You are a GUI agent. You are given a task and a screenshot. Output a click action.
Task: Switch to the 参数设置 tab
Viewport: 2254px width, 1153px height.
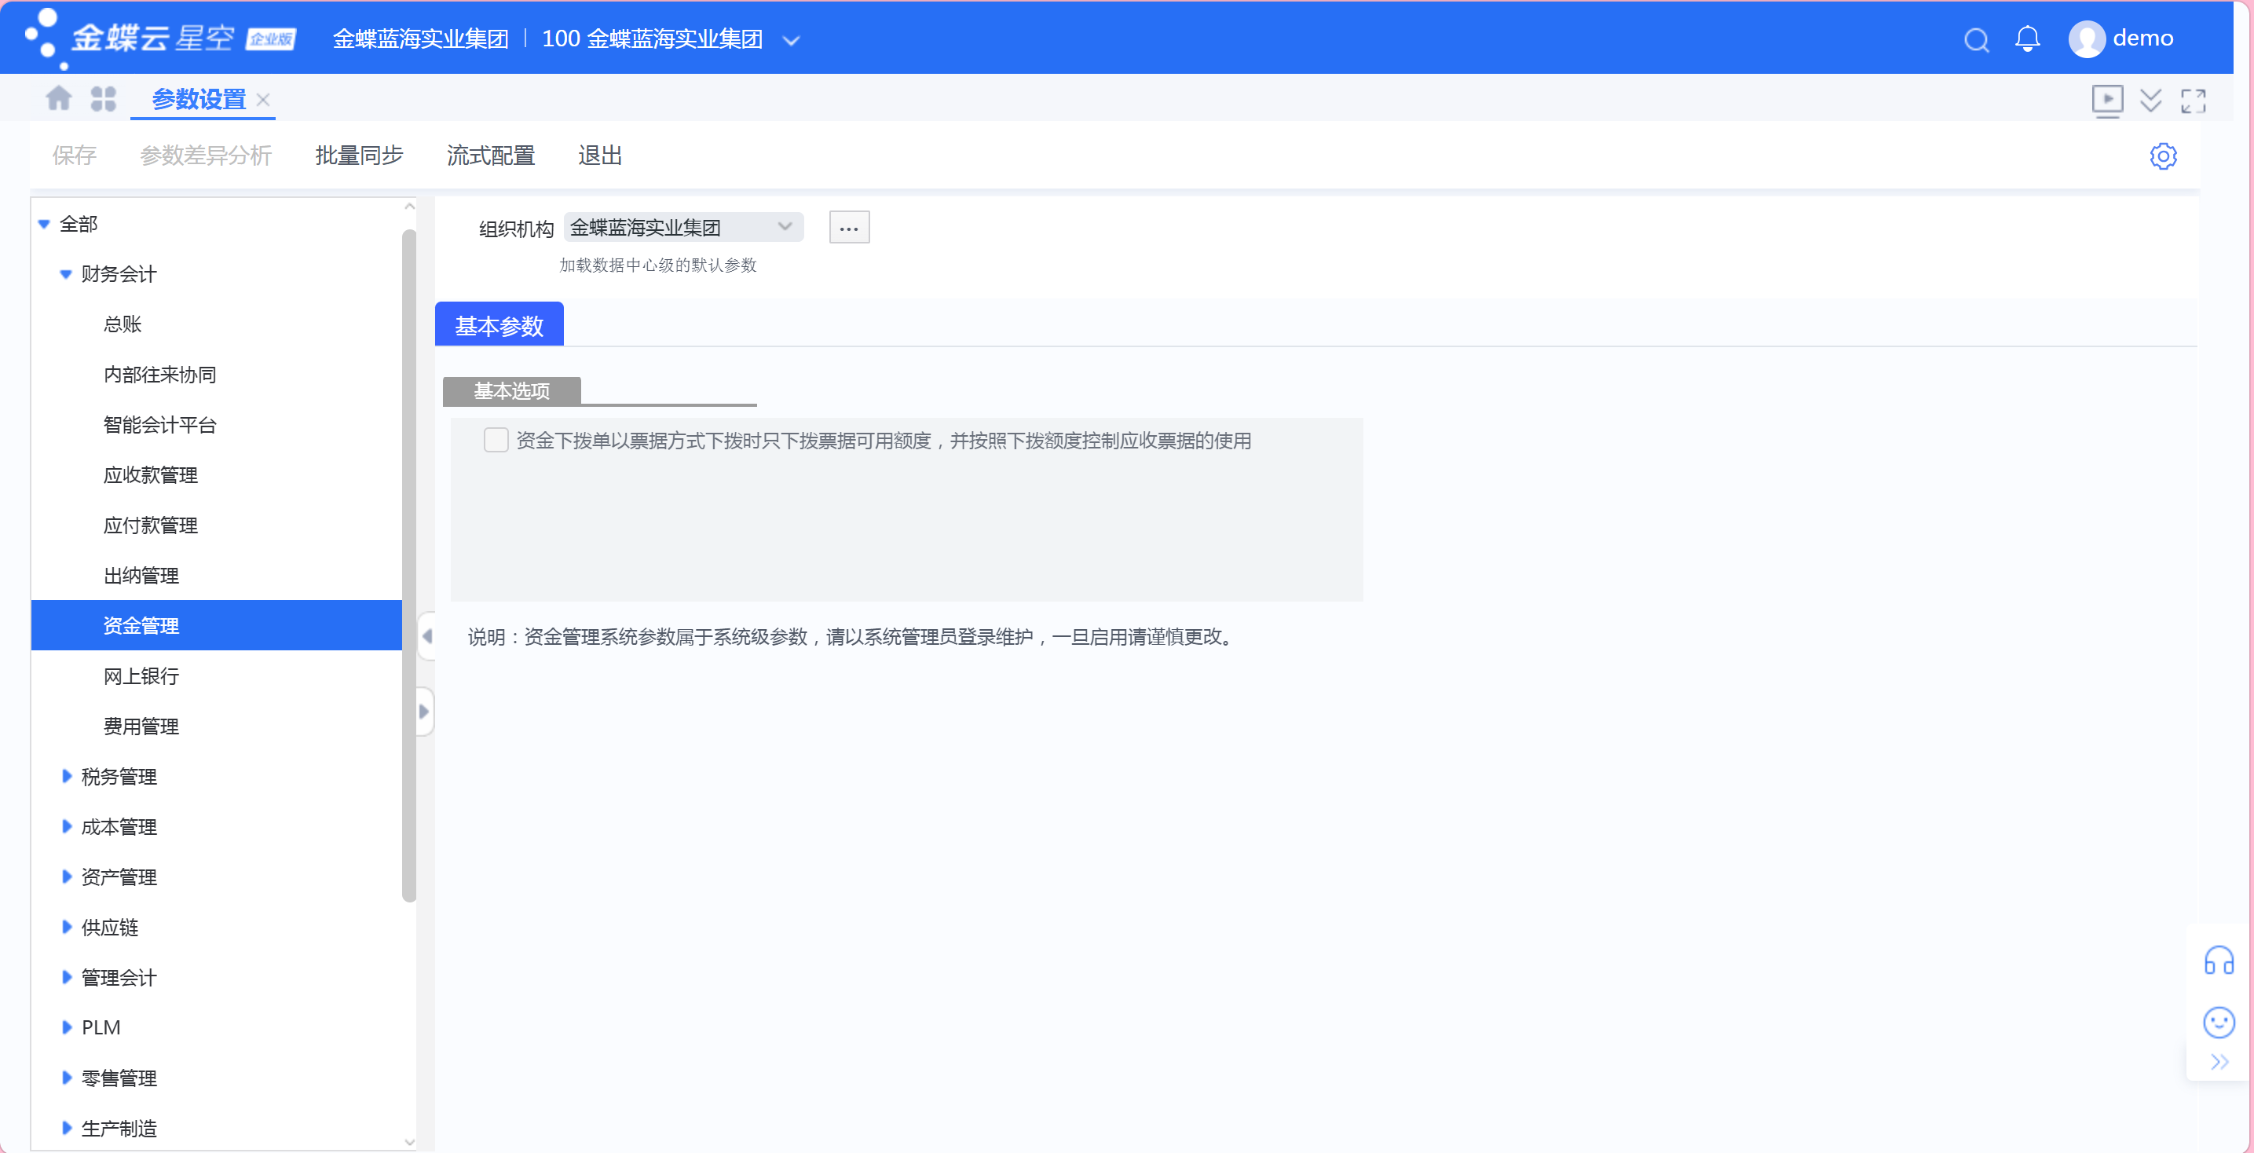point(199,100)
